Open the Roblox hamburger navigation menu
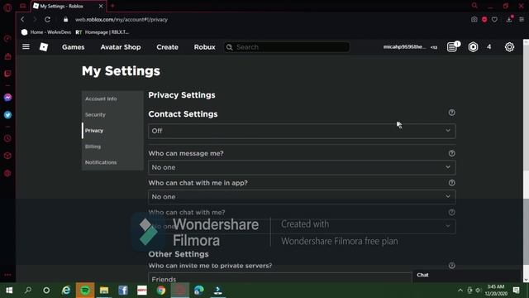The image size is (529, 298). pos(26,46)
